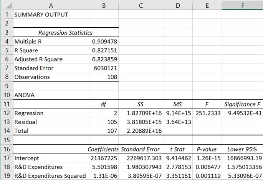Click the Observations label
Screen dimensions: 263x180
(x=32, y=77)
